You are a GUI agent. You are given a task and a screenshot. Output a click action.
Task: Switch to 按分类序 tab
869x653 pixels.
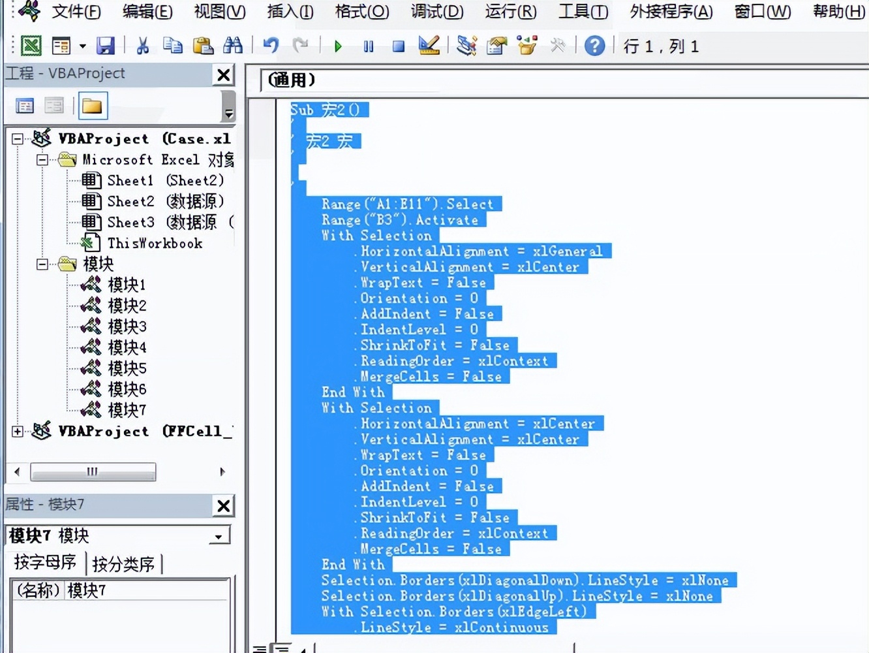click(x=123, y=564)
